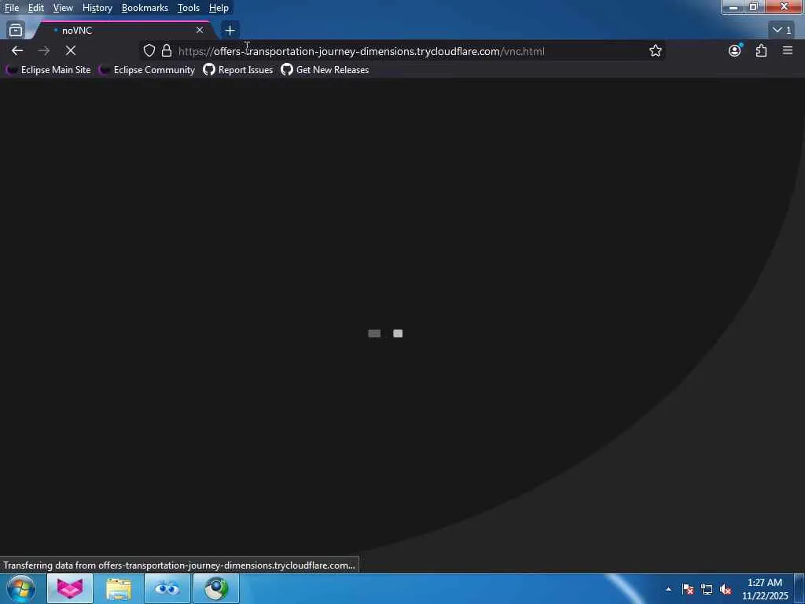Viewport: 805px width, 604px height.
Task: Open the File menu
Action: (x=11, y=8)
